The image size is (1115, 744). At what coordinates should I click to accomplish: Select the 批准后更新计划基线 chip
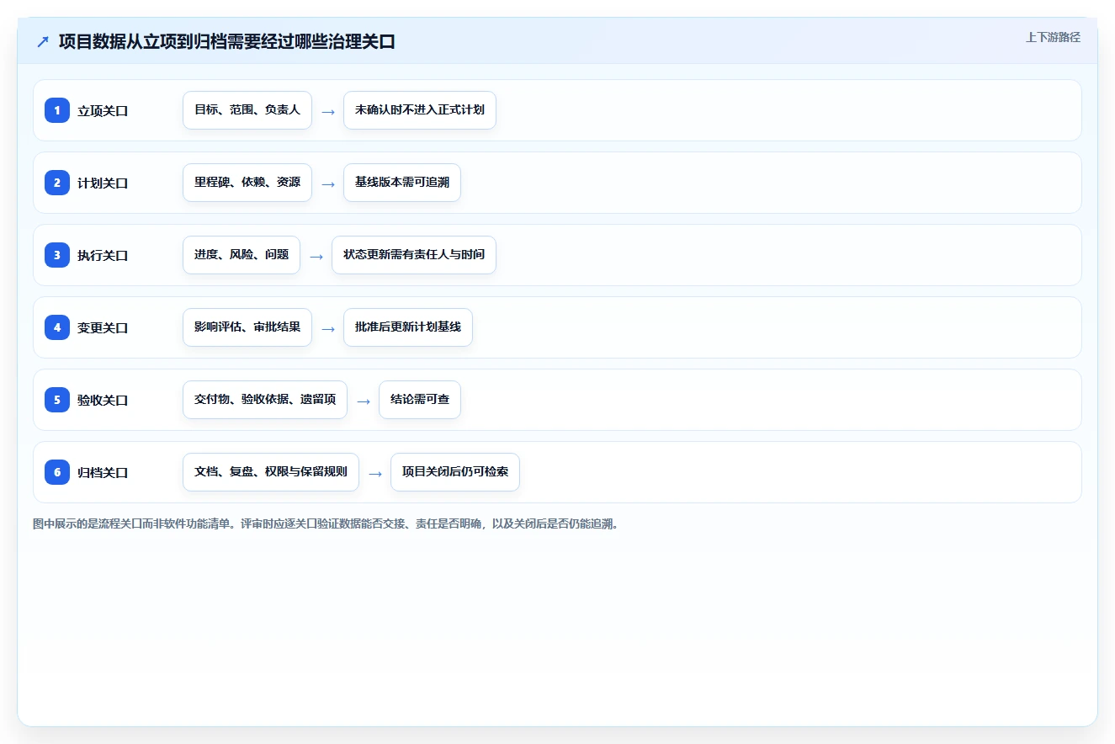[x=408, y=327]
